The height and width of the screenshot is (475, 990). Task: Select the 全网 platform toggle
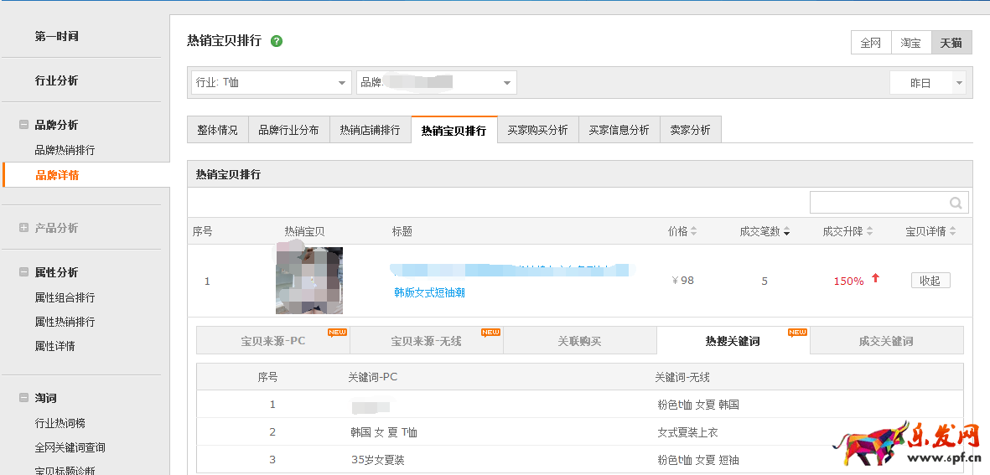(x=870, y=43)
